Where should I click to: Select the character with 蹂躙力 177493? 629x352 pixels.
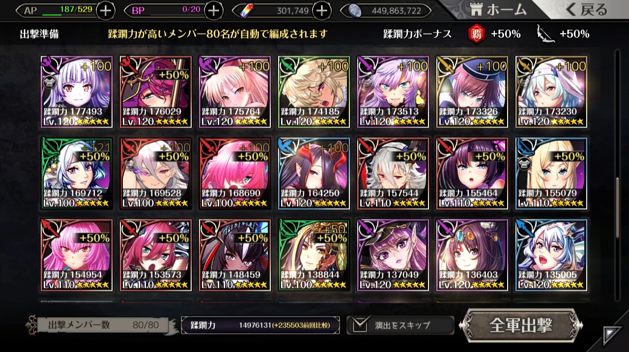[76, 92]
